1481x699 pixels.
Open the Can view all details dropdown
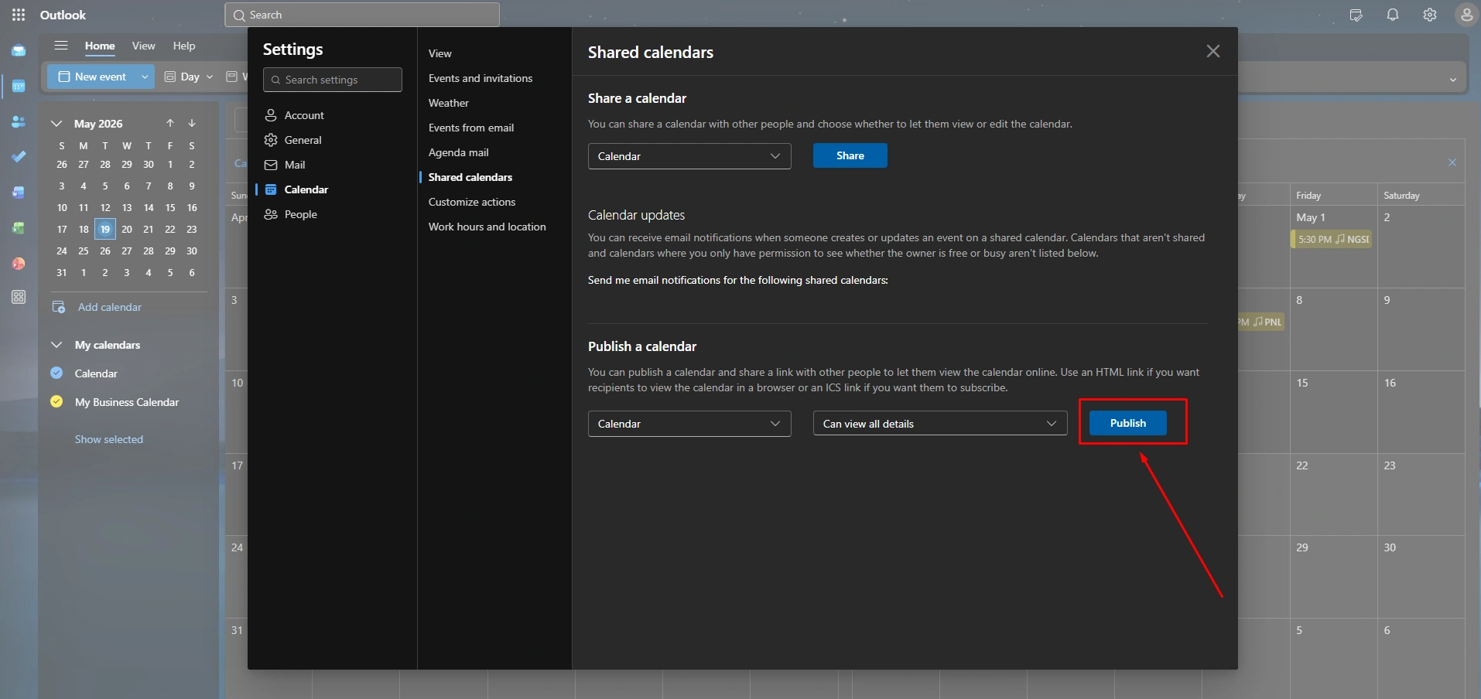940,424
